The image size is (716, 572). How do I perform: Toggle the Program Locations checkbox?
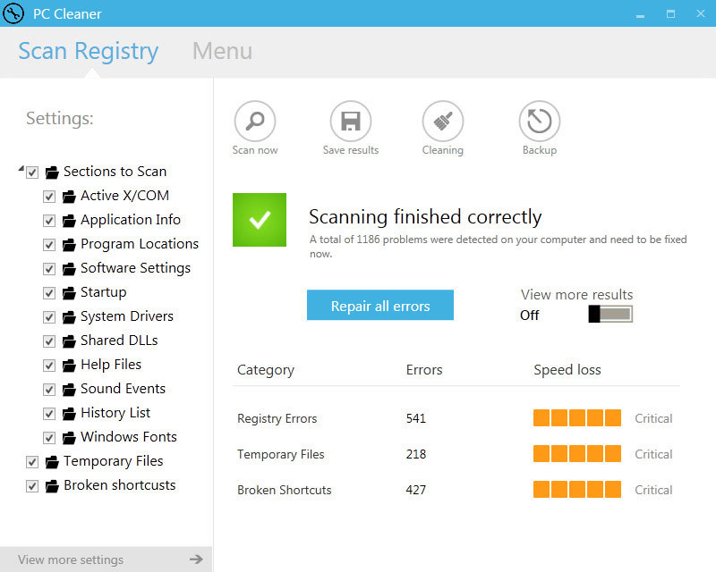49,245
